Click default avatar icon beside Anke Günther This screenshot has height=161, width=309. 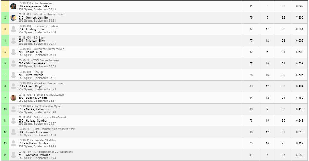(13, 63)
